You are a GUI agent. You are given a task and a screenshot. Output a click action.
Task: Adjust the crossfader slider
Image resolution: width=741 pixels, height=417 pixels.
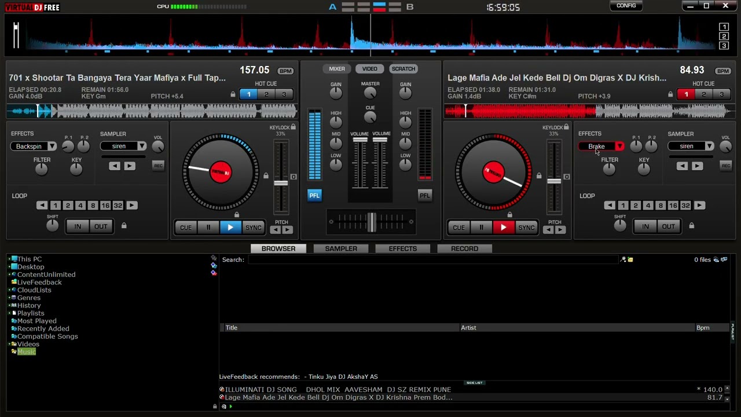[371, 222]
